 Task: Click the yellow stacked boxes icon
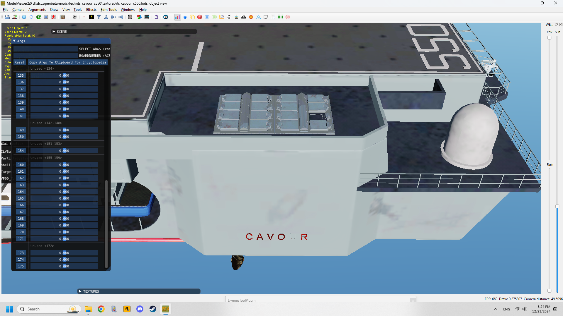coord(192,17)
